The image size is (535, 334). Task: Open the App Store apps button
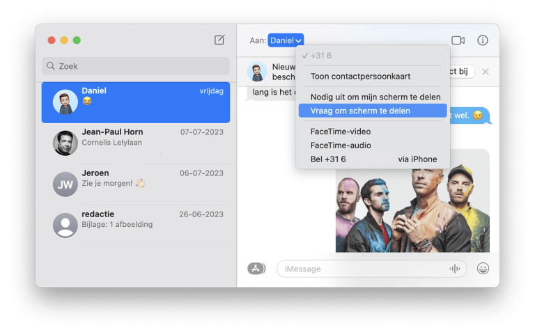(256, 269)
